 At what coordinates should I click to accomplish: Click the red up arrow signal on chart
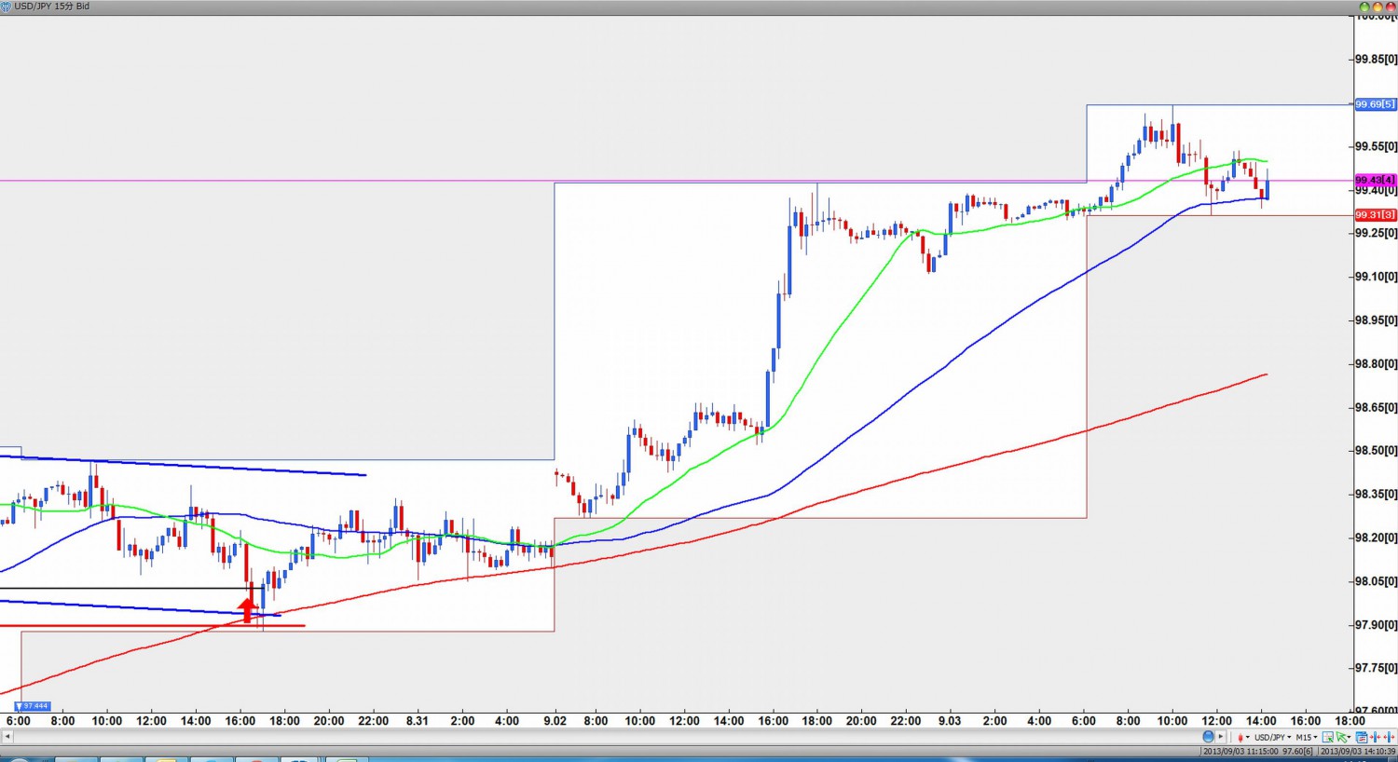(247, 609)
